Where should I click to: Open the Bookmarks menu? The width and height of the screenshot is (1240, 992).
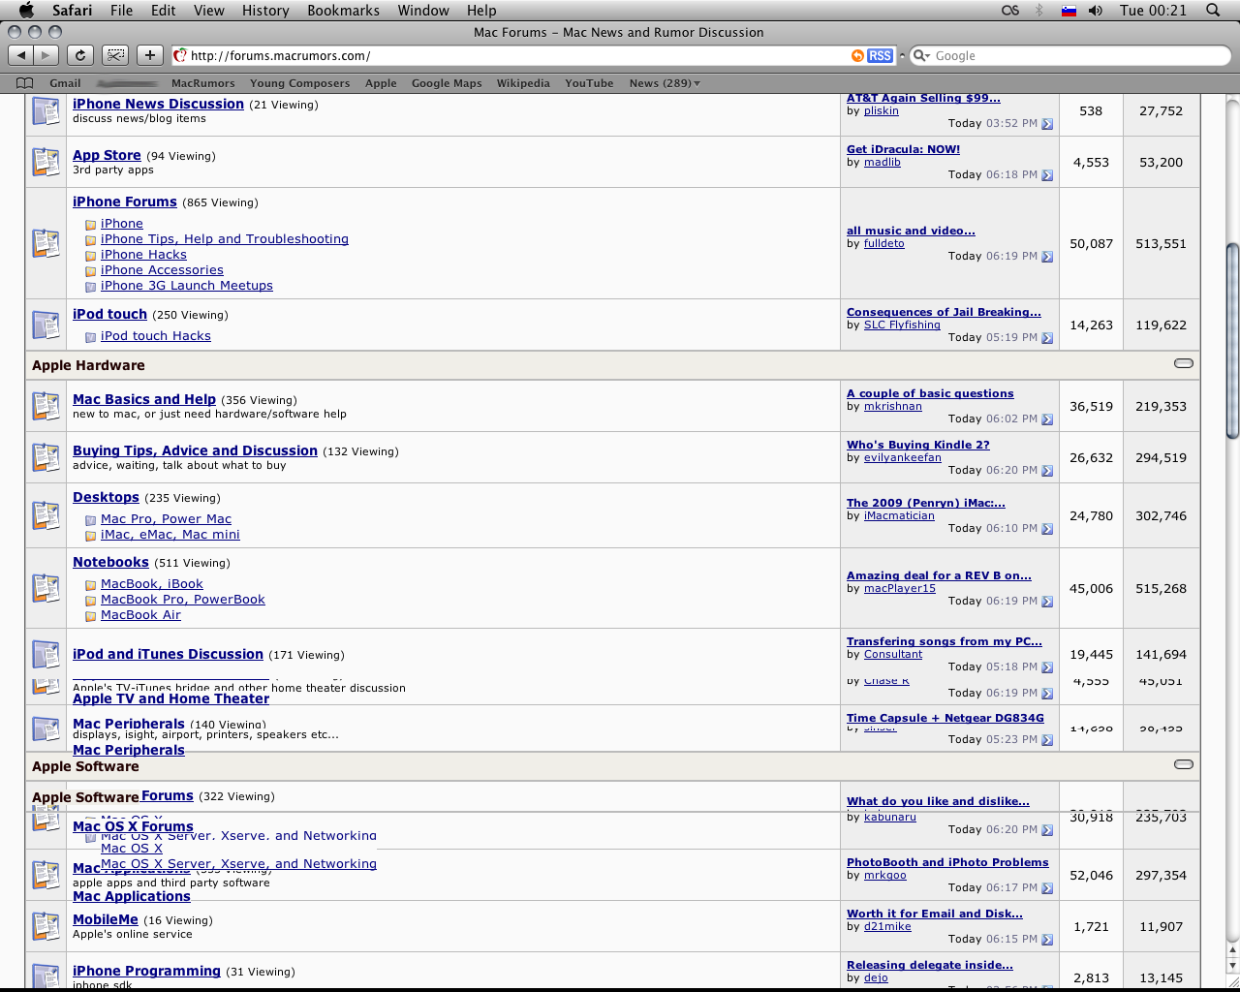tap(344, 11)
